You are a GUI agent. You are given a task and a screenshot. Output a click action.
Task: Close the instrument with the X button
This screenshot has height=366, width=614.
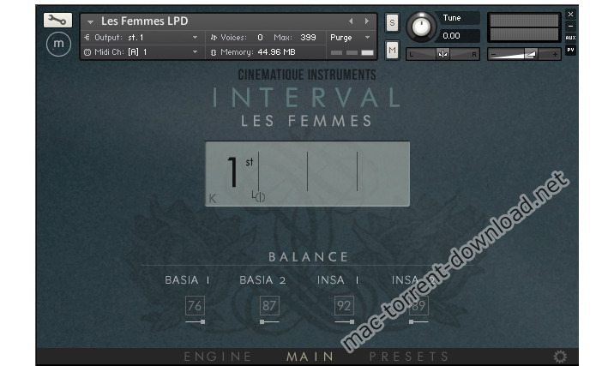click(570, 14)
